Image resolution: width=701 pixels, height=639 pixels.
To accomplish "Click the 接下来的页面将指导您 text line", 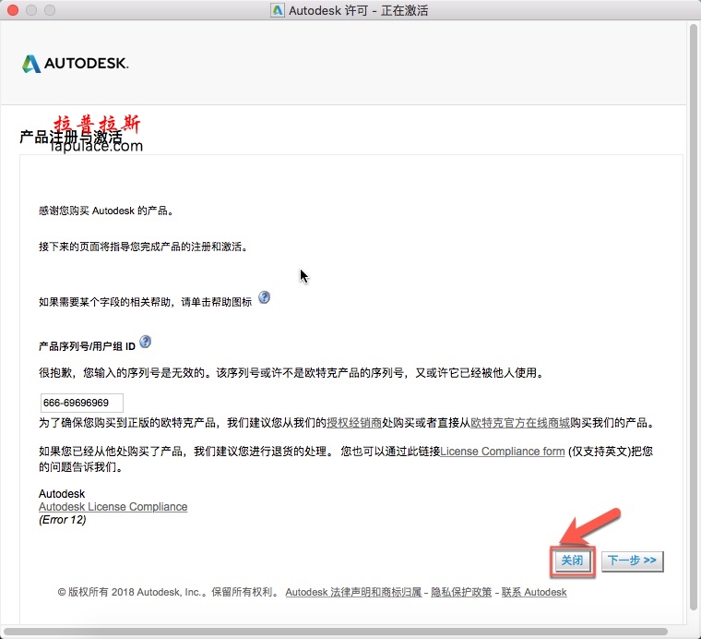I will (x=143, y=247).
